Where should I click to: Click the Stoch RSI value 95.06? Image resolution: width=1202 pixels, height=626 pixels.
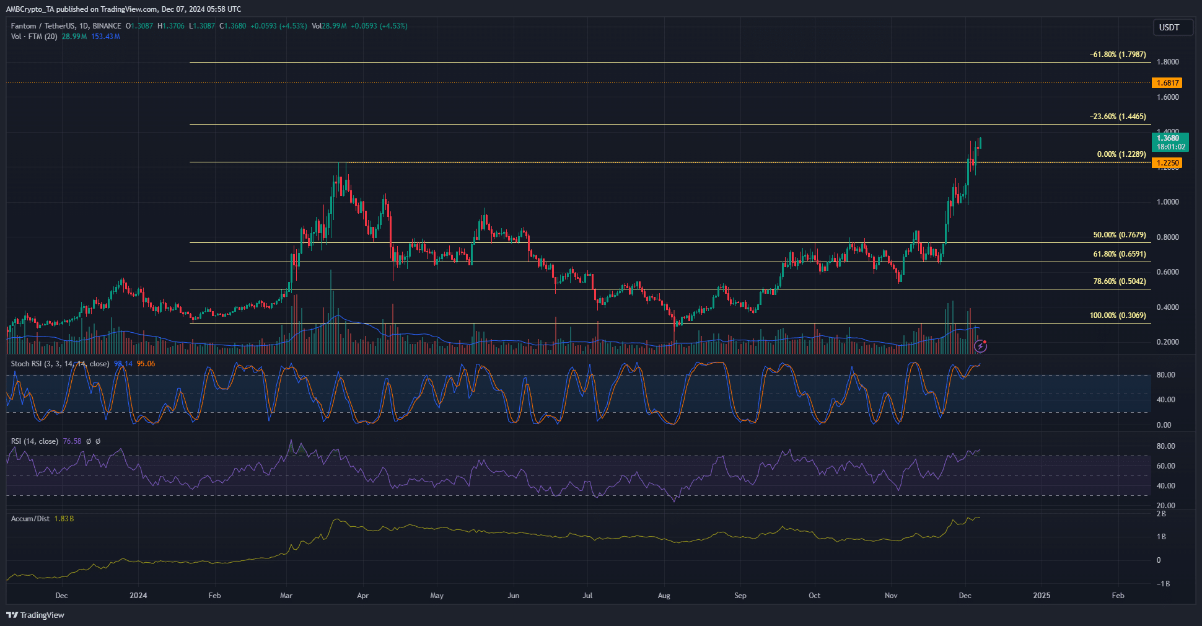pos(146,364)
